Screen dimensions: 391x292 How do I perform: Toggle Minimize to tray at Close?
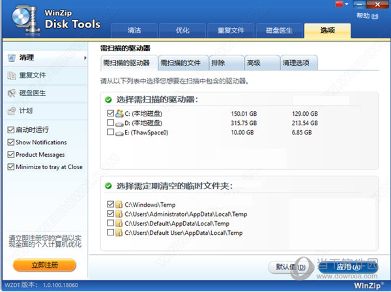tap(11, 166)
